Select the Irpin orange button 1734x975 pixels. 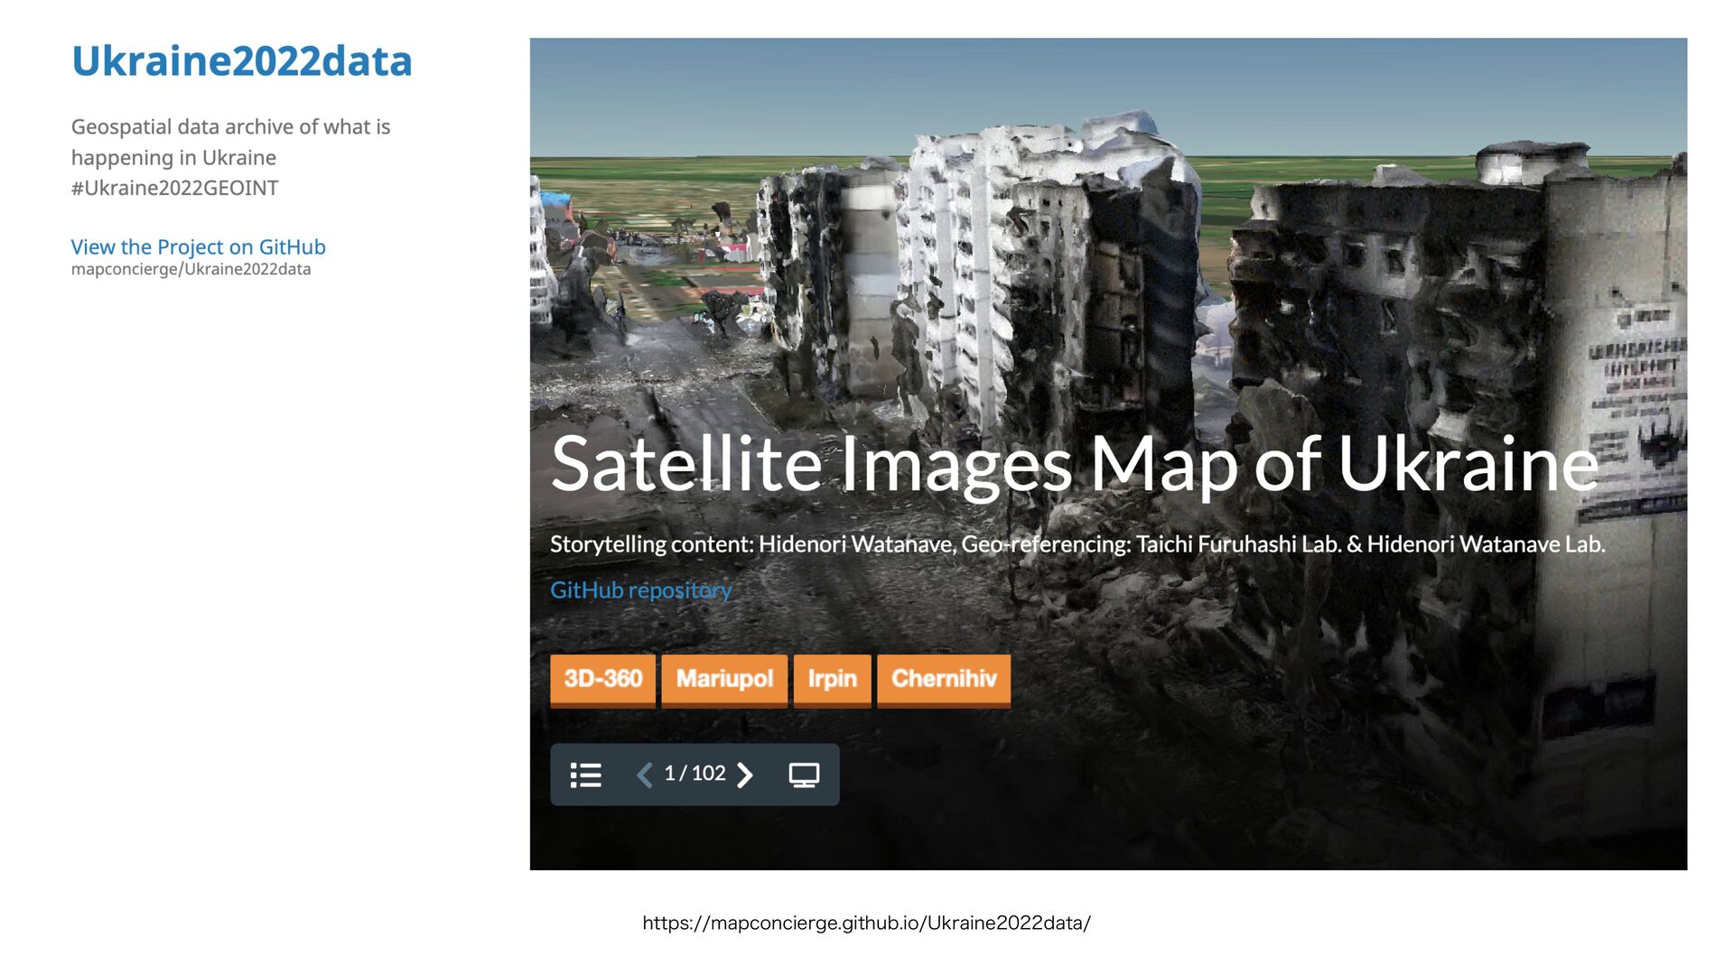[832, 679]
